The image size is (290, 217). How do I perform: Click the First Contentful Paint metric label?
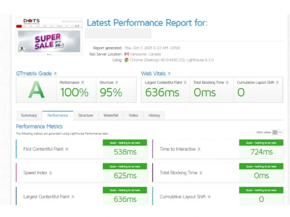tap(43, 149)
